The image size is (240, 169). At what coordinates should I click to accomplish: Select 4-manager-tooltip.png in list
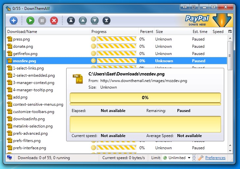[x=33, y=90]
